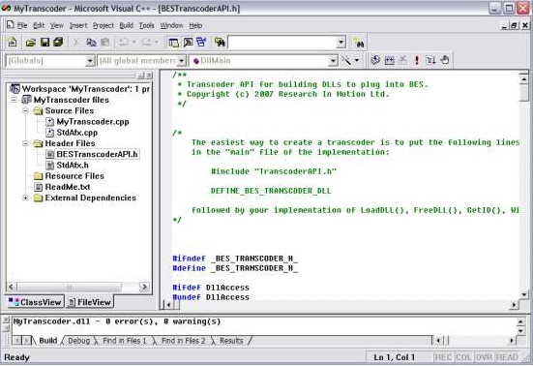Screen dimensions: 533x366
Task: Open the Redo history dropdown arrow
Action: (157, 43)
